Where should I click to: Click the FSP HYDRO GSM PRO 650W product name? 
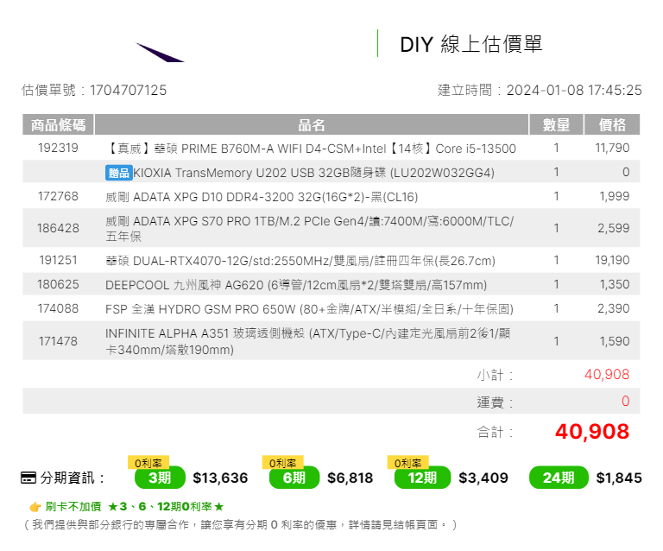309,309
